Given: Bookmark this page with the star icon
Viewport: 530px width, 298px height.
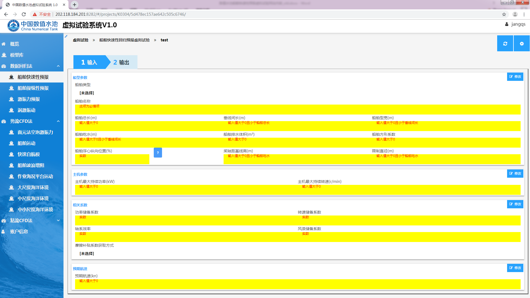Looking at the screenshot, I should coord(504,14).
